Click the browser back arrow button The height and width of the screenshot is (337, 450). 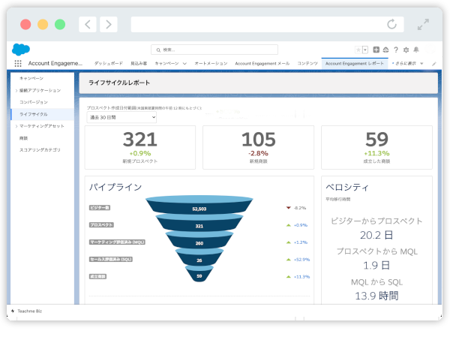(88, 25)
